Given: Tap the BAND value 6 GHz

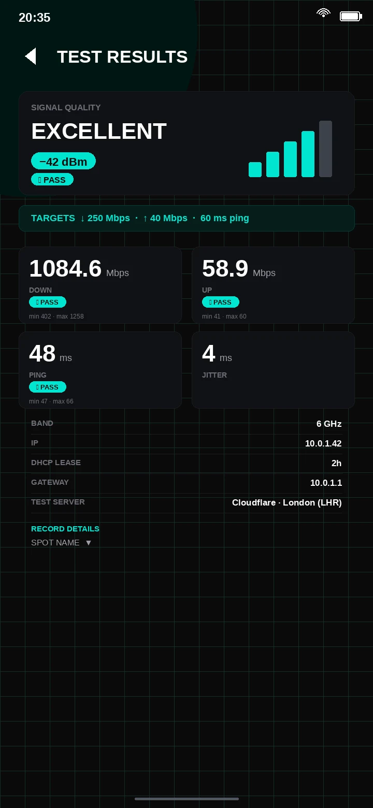Looking at the screenshot, I should pyautogui.click(x=329, y=424).
